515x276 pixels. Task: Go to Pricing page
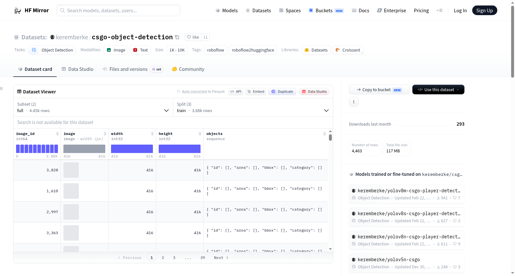pyautogui.click(x=421, y=11)
